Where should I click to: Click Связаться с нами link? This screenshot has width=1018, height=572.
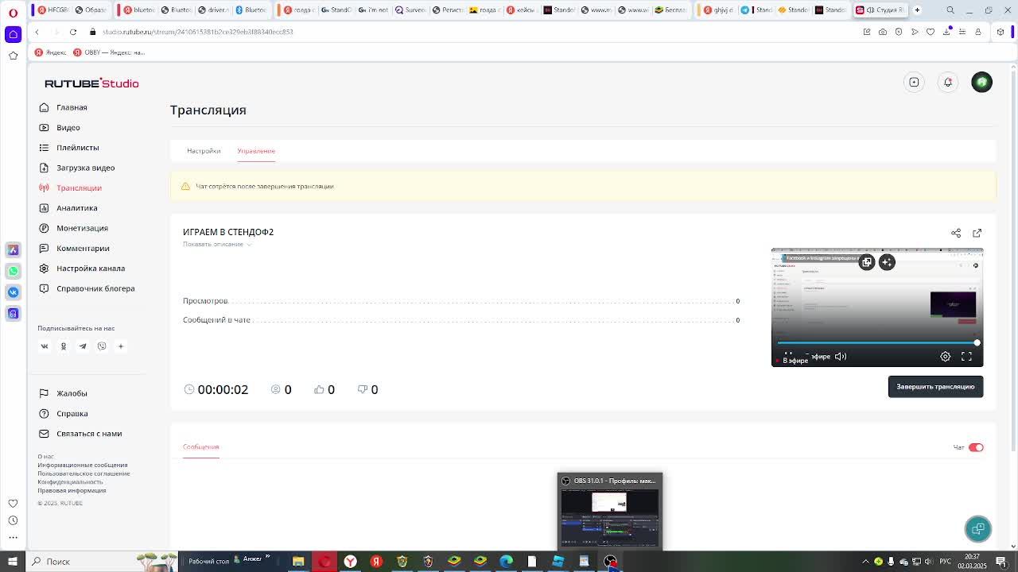(89, 434)
